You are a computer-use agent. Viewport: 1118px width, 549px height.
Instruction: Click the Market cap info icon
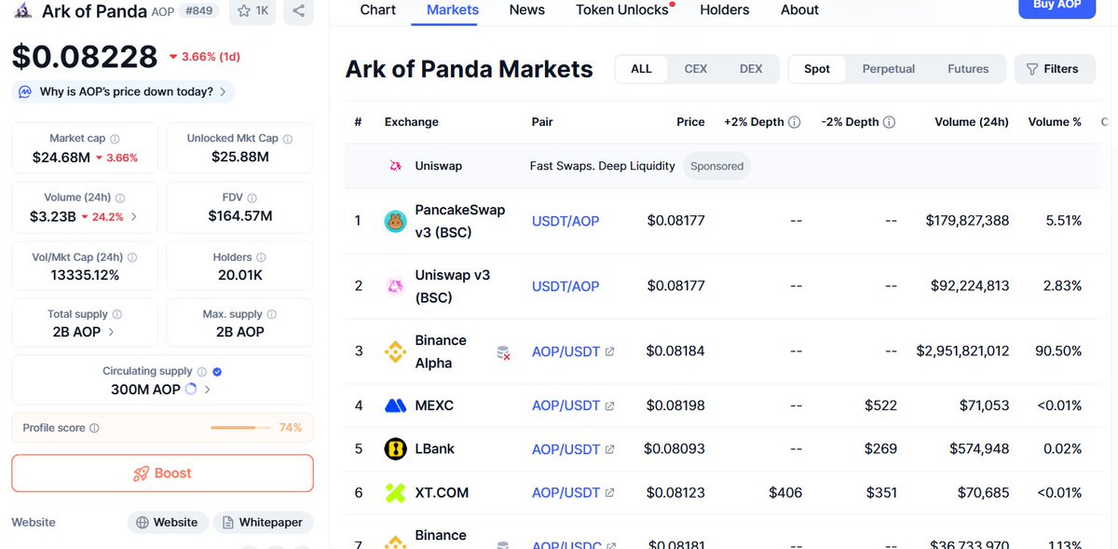(x=114, y=139)
